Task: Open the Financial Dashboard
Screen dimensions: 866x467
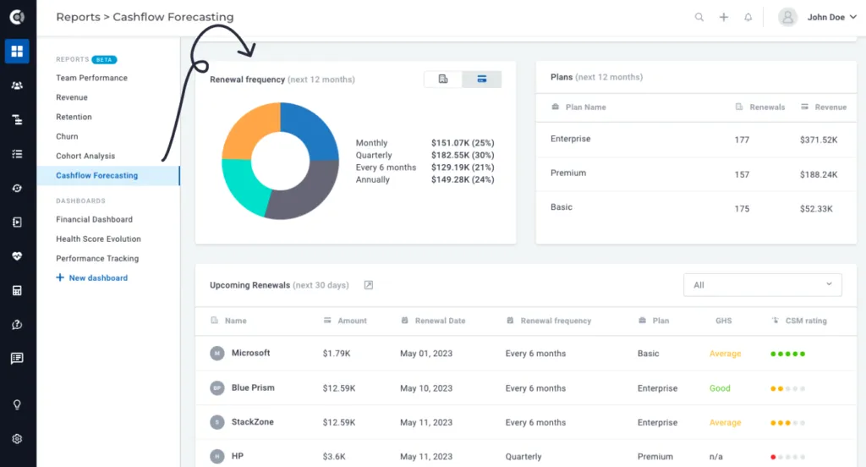Action: click(95, 219)
